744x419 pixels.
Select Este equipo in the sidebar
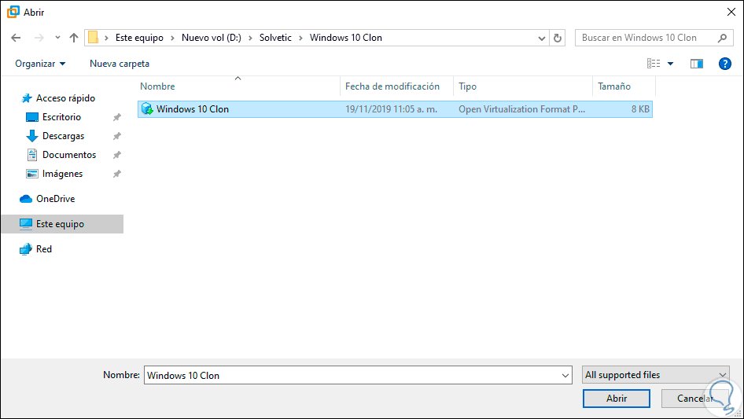coord(62,224)
